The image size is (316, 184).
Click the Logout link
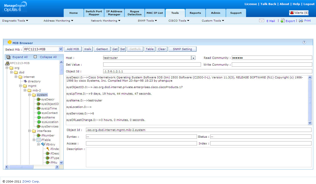pos(309,4)
